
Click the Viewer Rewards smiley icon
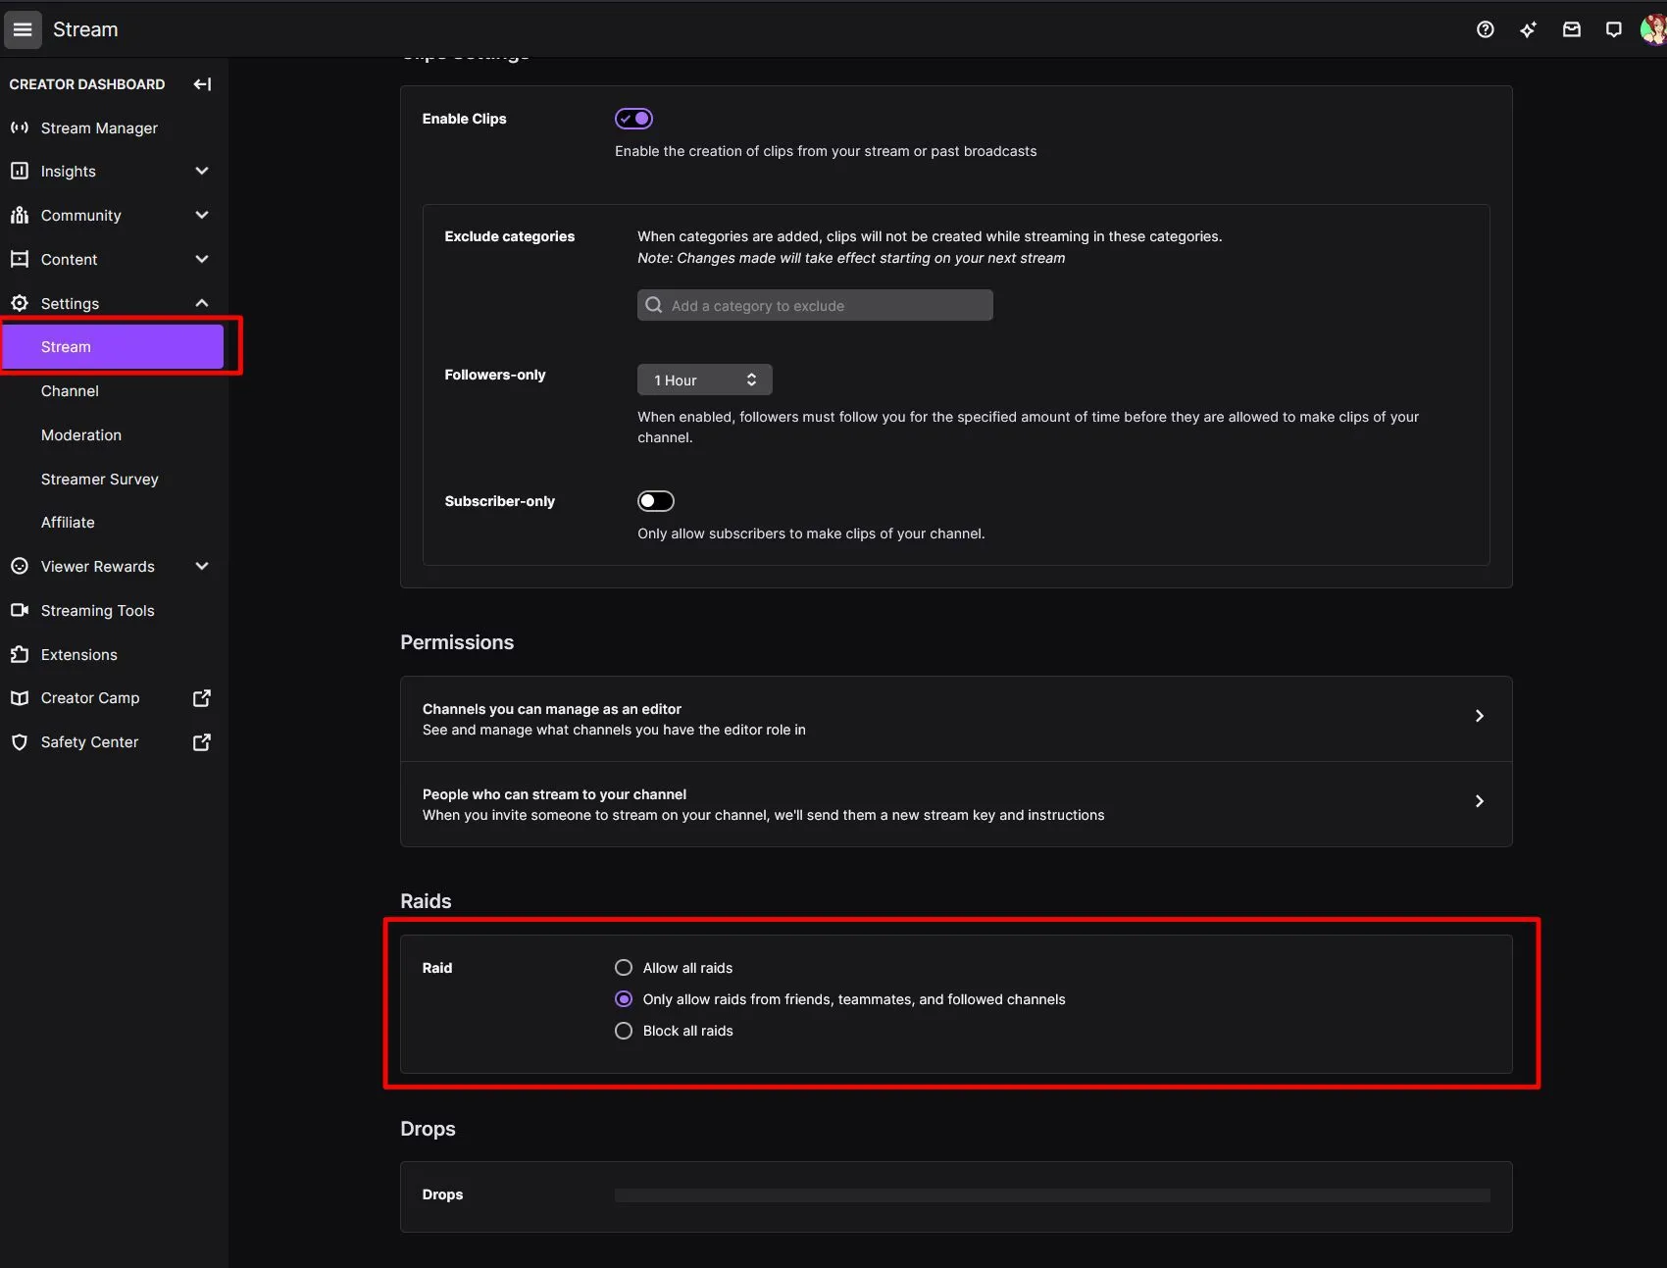(x=20, y=566)
